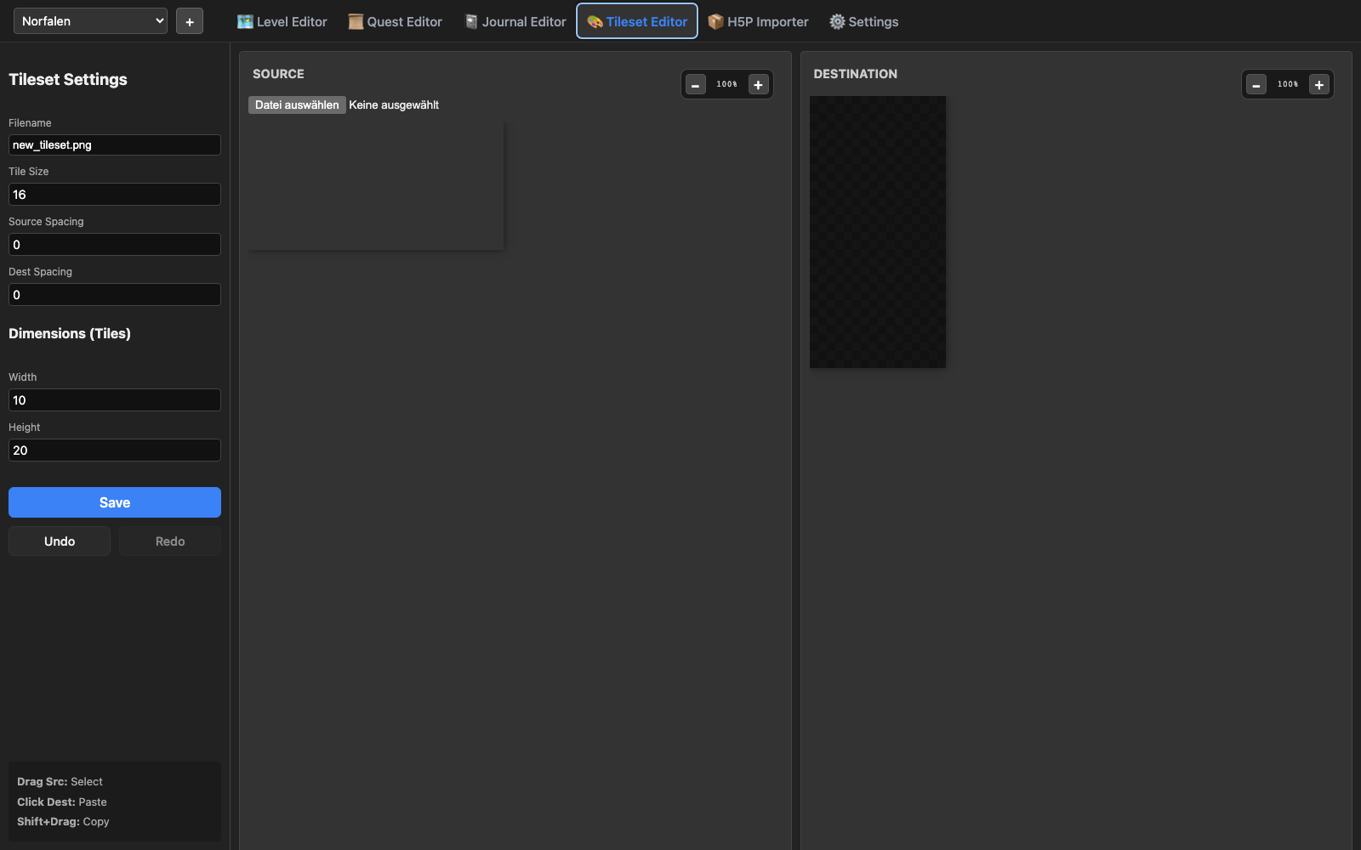Click the Tileset Editor palette icon
1361x850 pixels.
click(x=593, y=21)
